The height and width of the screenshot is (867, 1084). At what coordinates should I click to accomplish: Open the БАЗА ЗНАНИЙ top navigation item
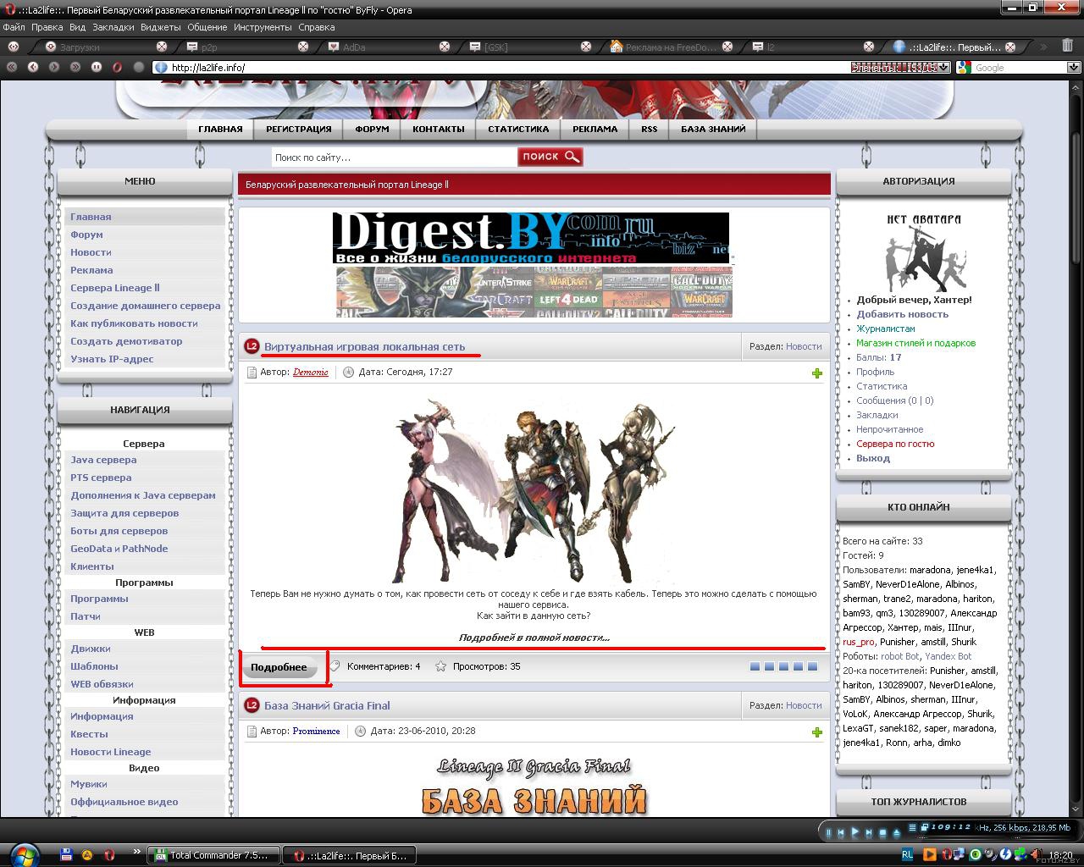713,129
